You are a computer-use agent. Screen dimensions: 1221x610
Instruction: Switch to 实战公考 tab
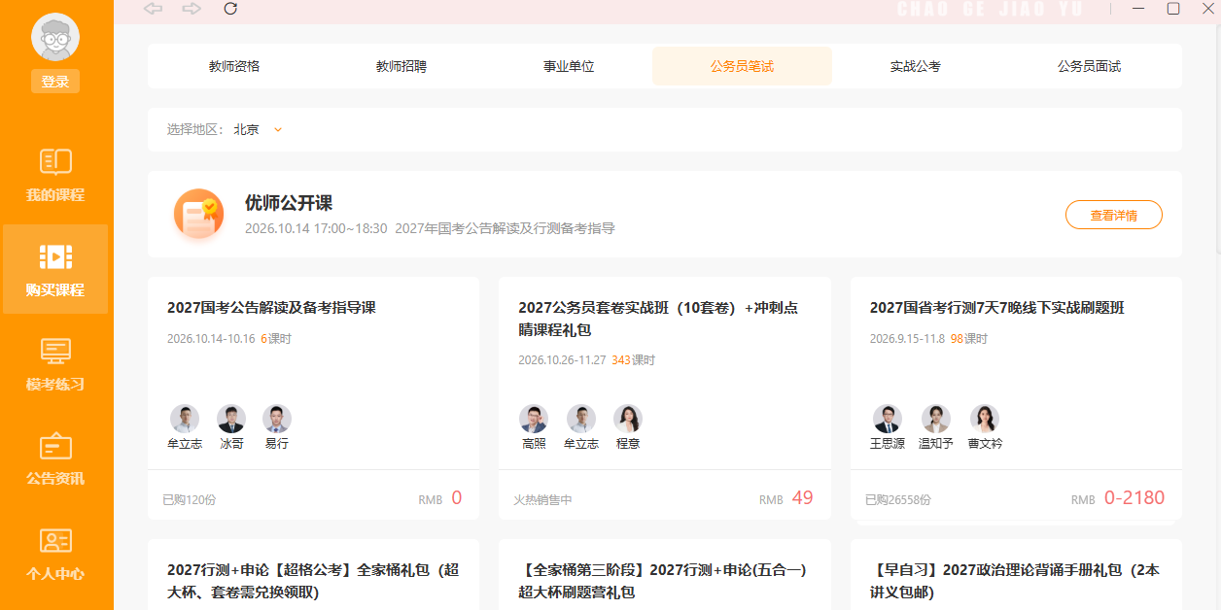coord(916,66)
